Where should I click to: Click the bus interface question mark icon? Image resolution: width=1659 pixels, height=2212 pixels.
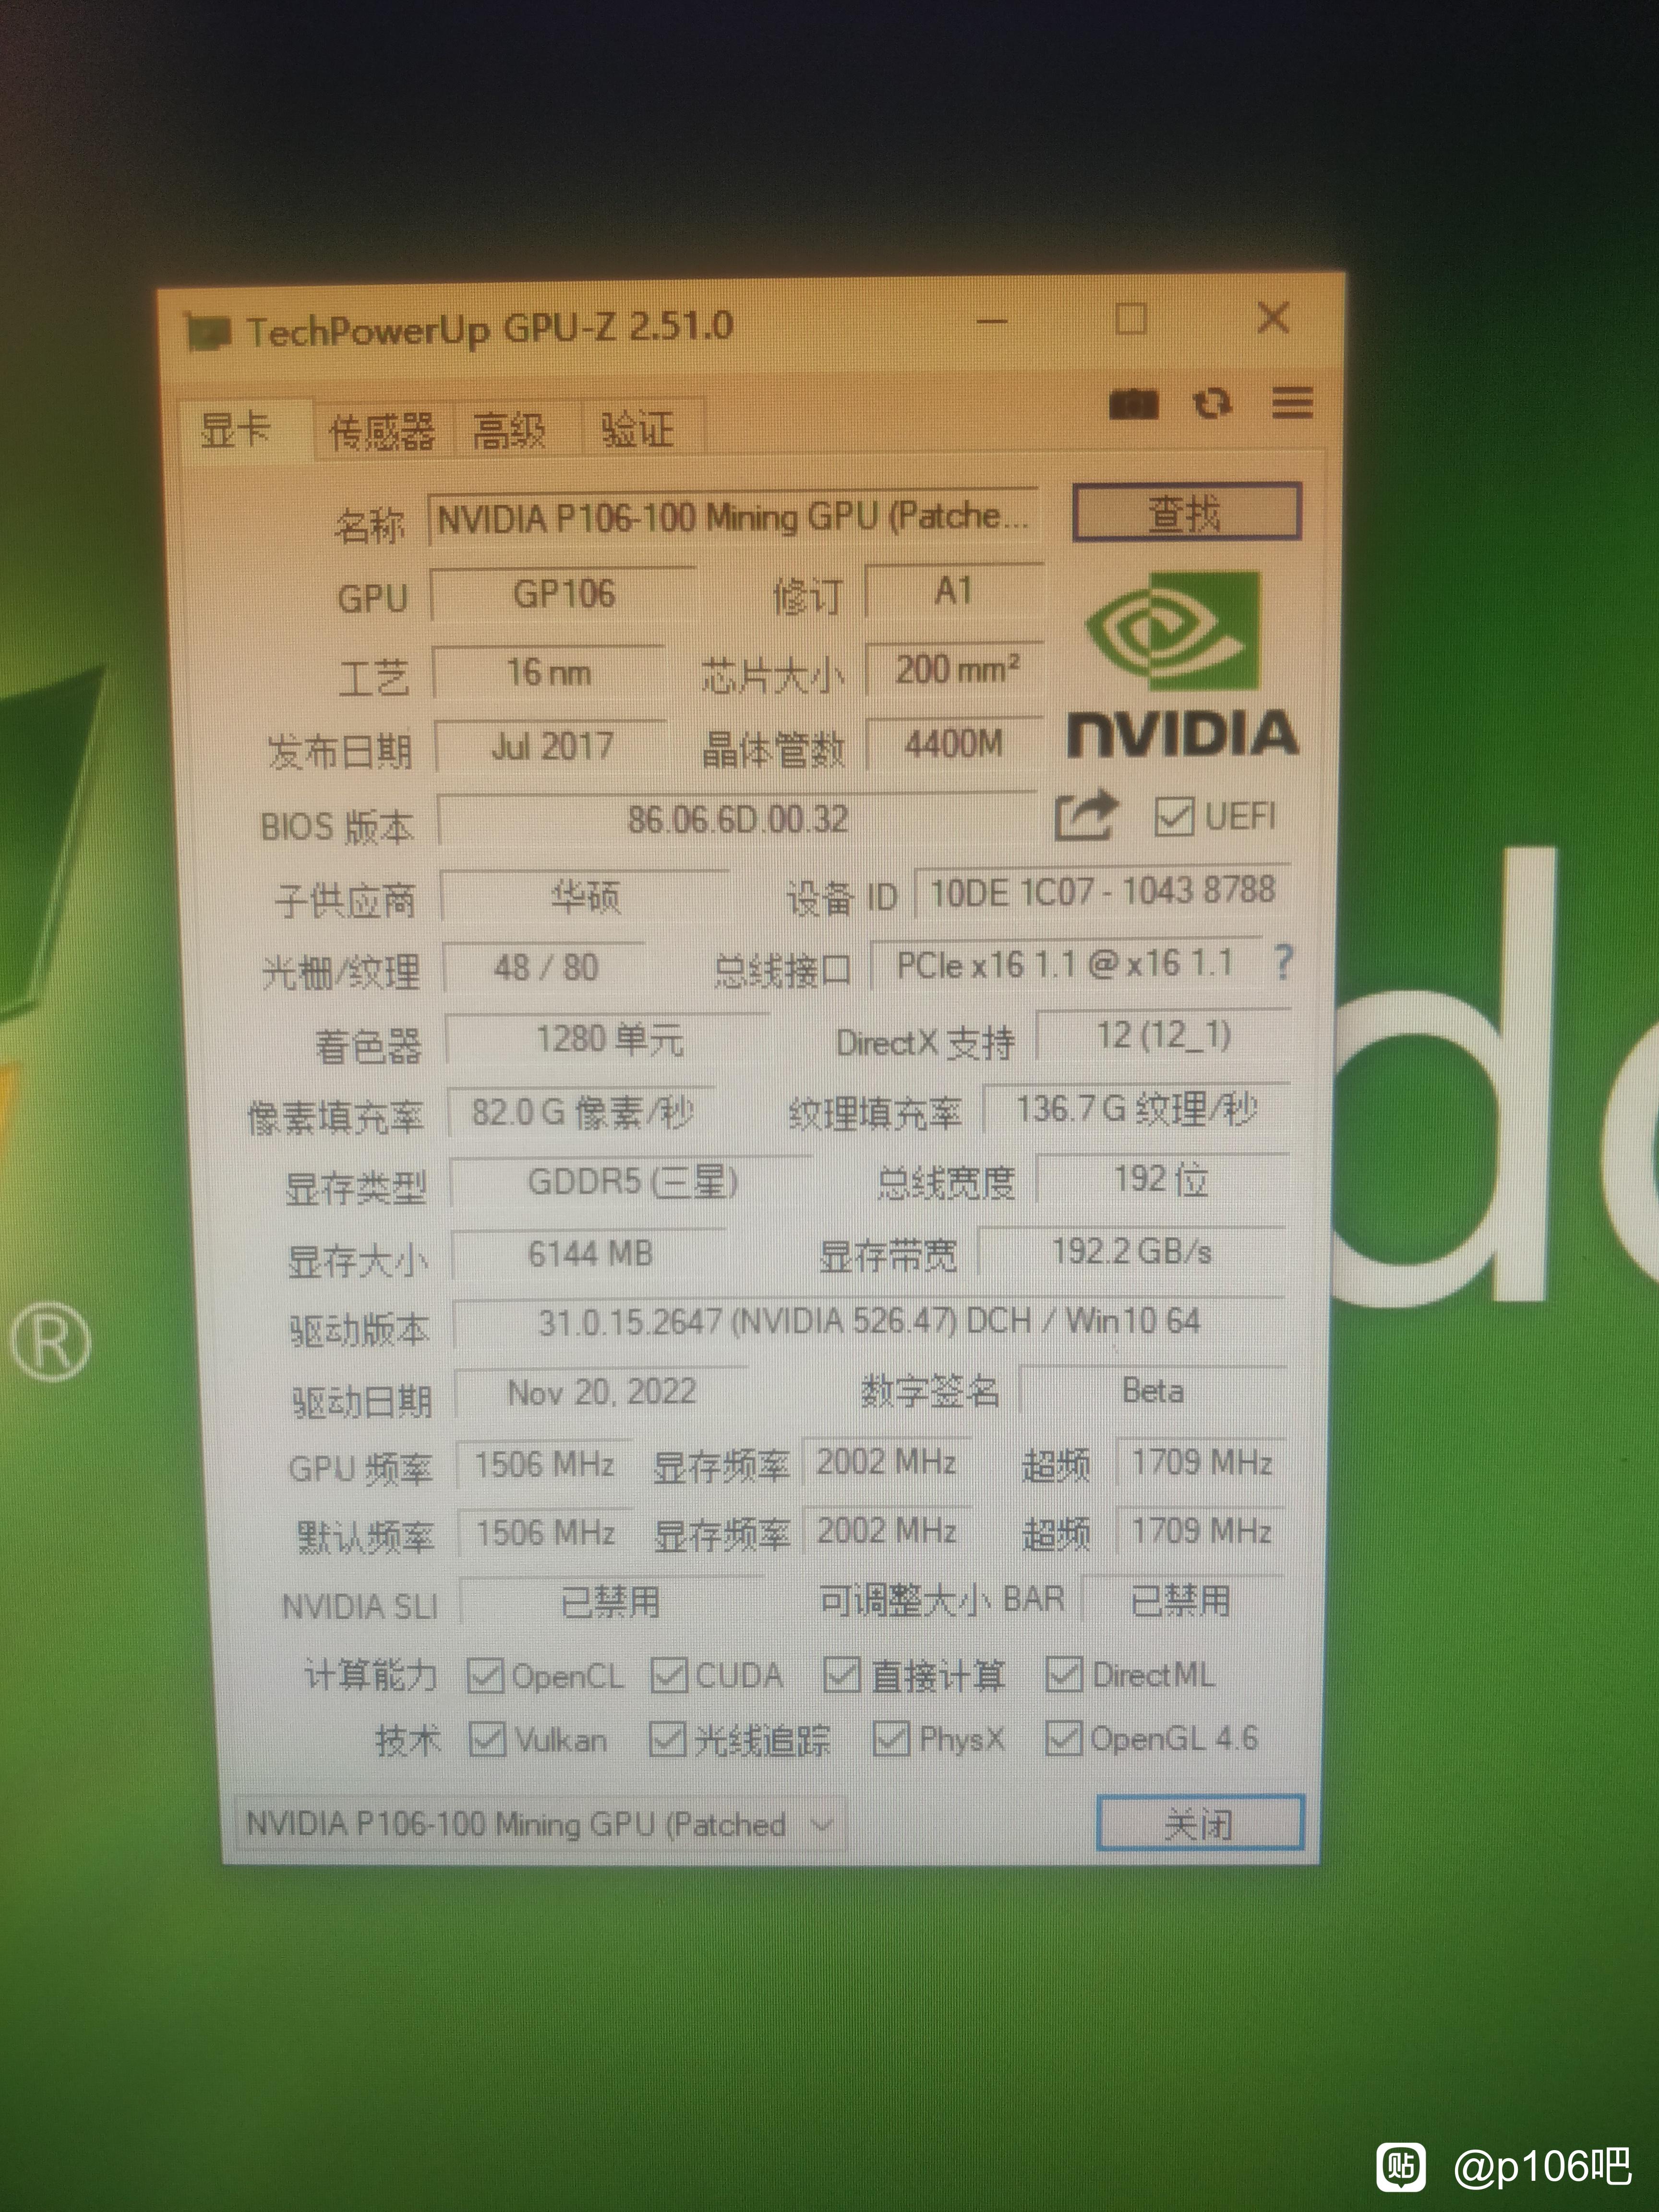(1283, 962)
